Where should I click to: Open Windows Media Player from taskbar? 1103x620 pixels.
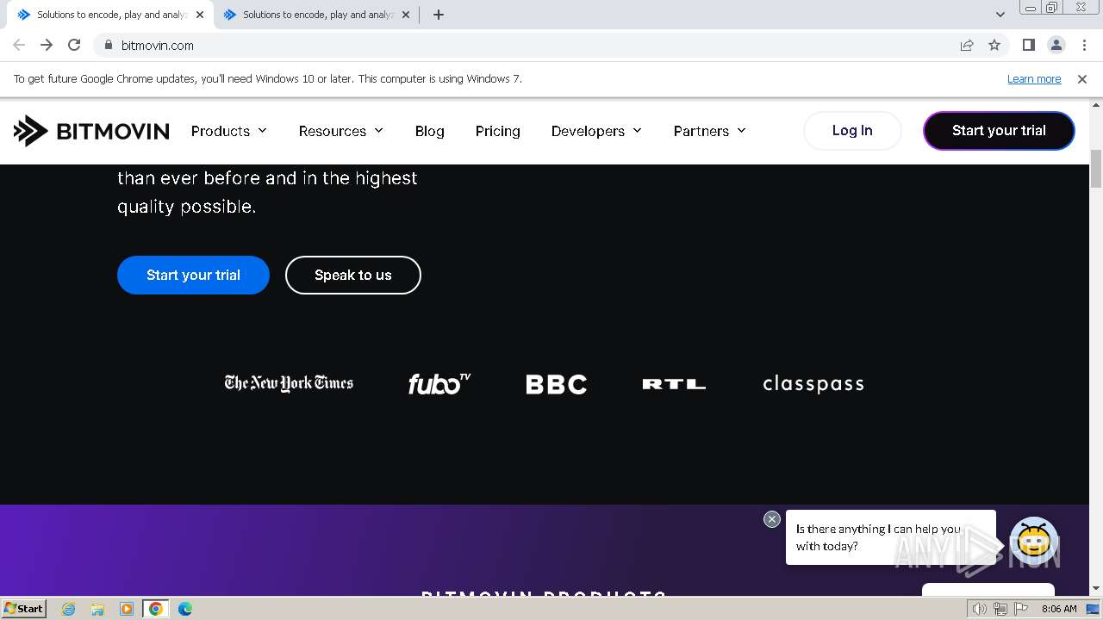click(127, 609)
